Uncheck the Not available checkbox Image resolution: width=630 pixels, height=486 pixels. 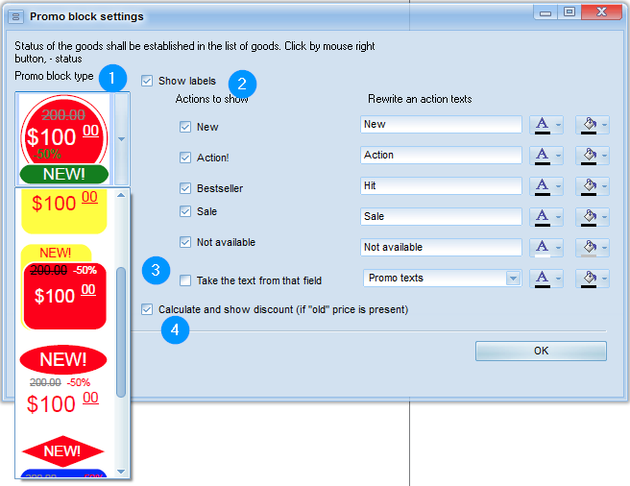point(185,242)
